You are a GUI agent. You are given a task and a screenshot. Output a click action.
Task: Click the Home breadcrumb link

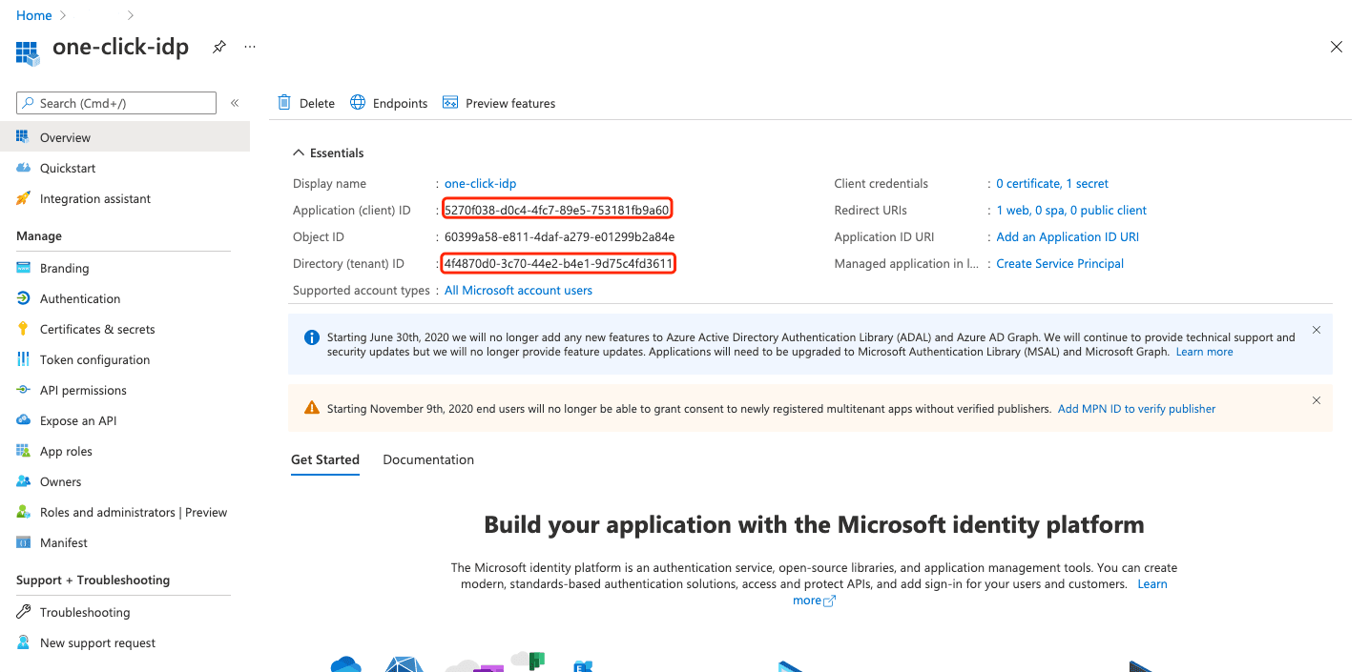coord(34,15)
